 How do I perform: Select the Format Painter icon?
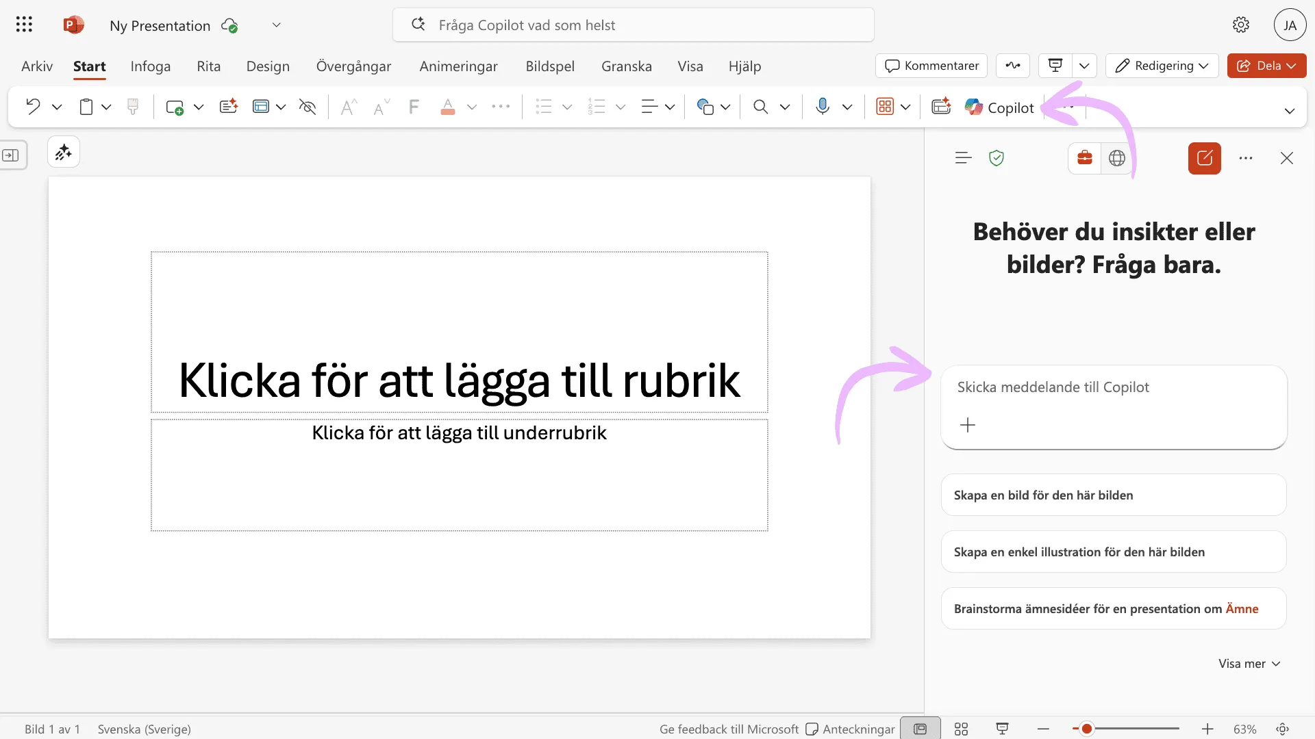133,107
